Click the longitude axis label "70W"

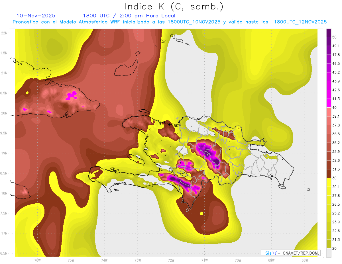[x=238, y=260]
